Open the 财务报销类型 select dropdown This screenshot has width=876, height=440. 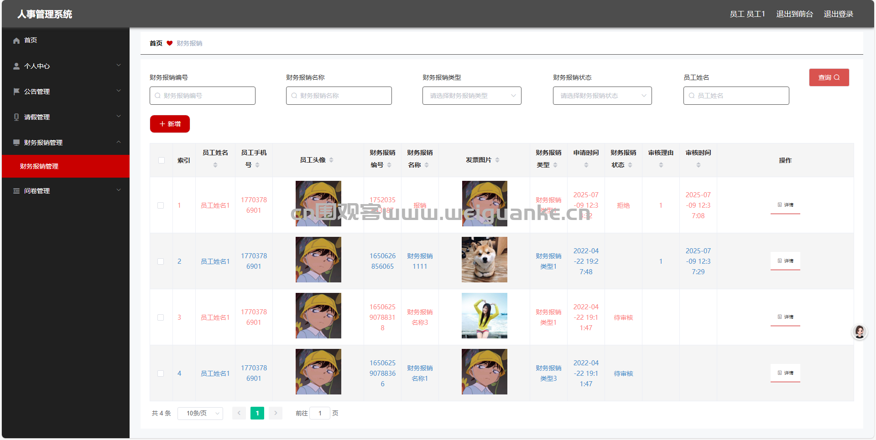point(472,96)
